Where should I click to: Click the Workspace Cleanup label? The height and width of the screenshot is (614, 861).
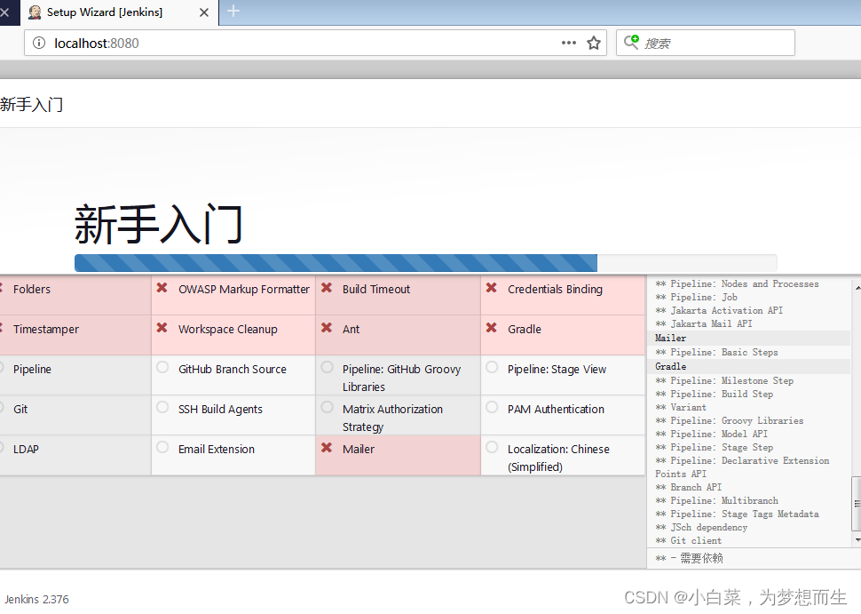coord(228,330)
